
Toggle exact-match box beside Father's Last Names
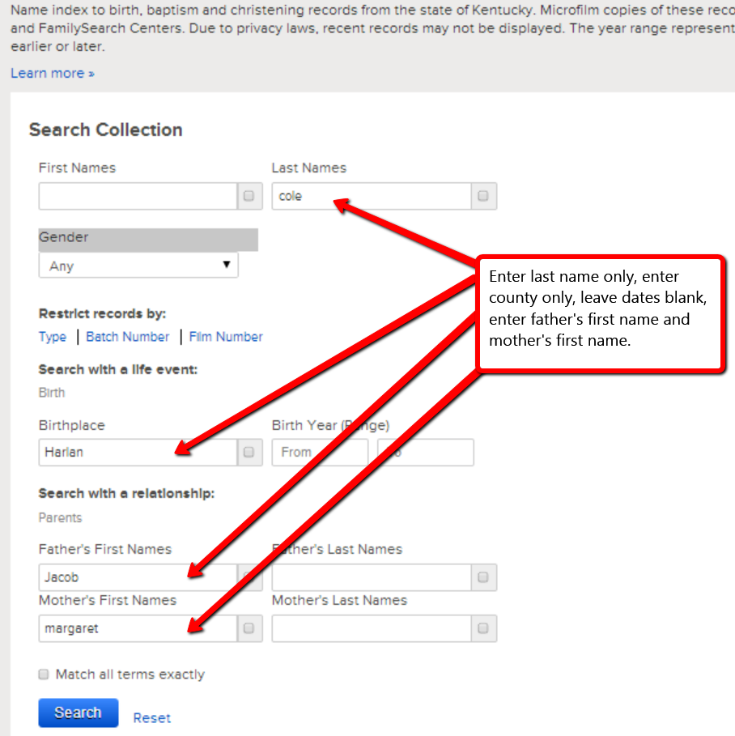483,577
